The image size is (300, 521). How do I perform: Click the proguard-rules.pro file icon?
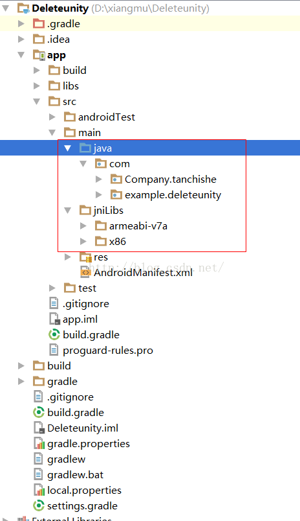(54, 350)
